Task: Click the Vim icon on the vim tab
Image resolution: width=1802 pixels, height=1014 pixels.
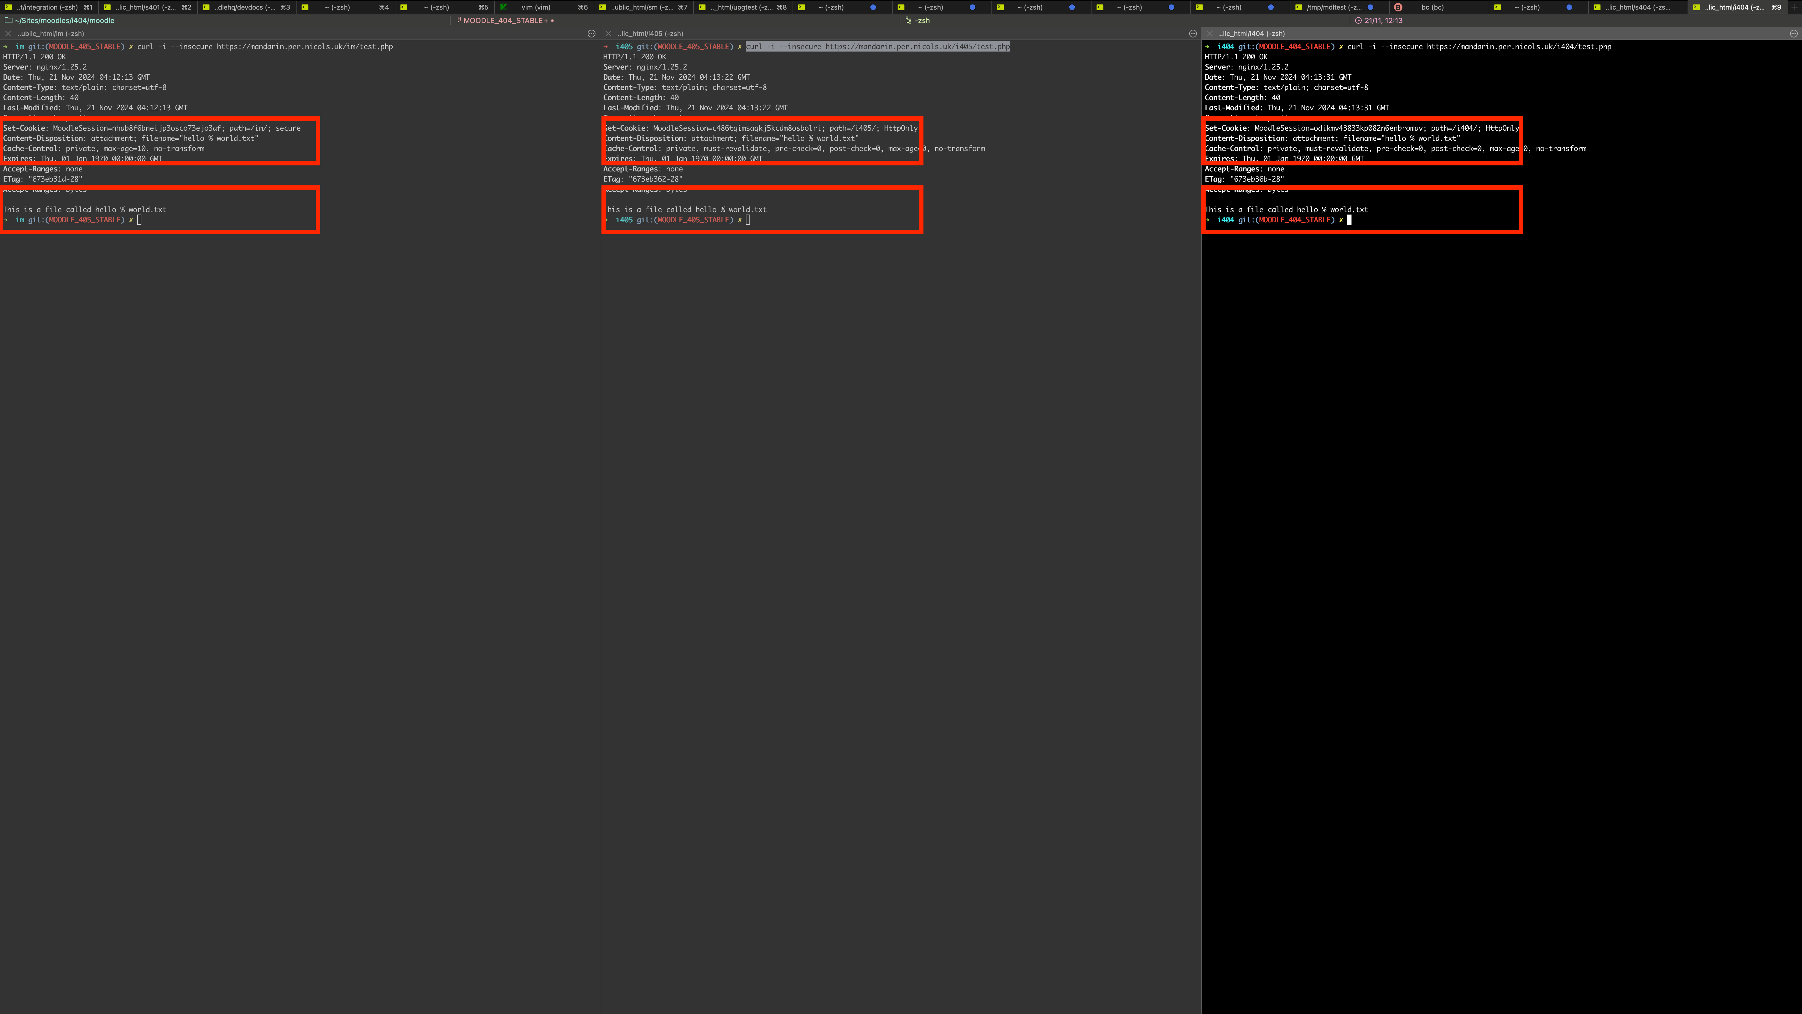Action: coord(504,7)
